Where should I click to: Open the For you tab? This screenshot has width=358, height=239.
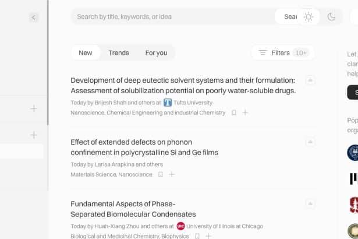[x=156, y=53]
